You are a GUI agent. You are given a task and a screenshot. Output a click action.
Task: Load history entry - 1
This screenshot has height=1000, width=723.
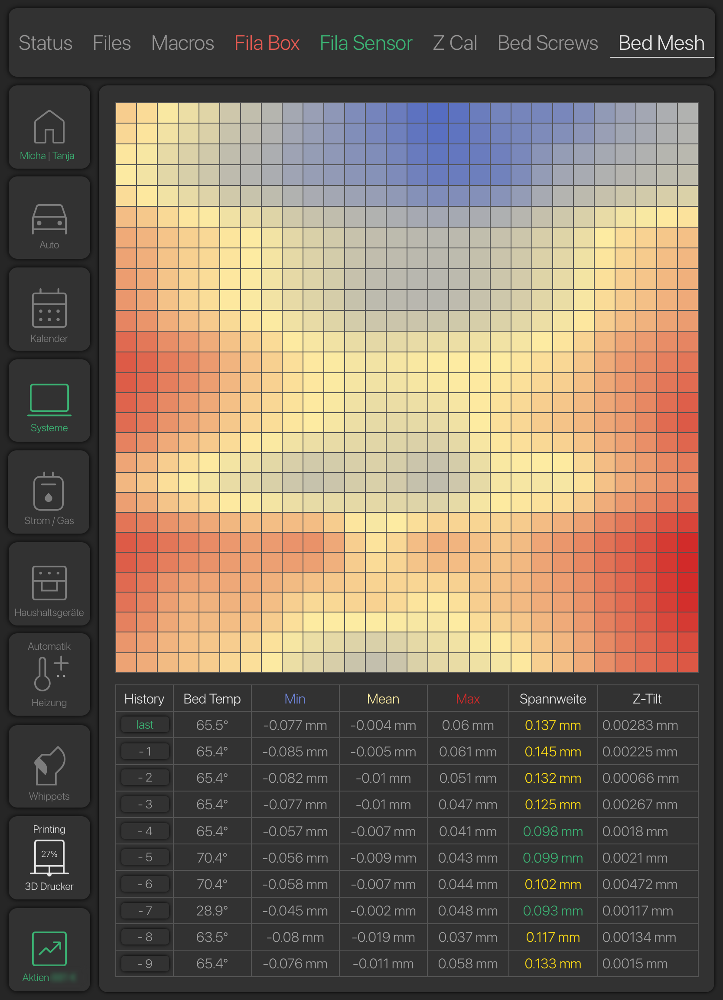click(x=145, y=751)
